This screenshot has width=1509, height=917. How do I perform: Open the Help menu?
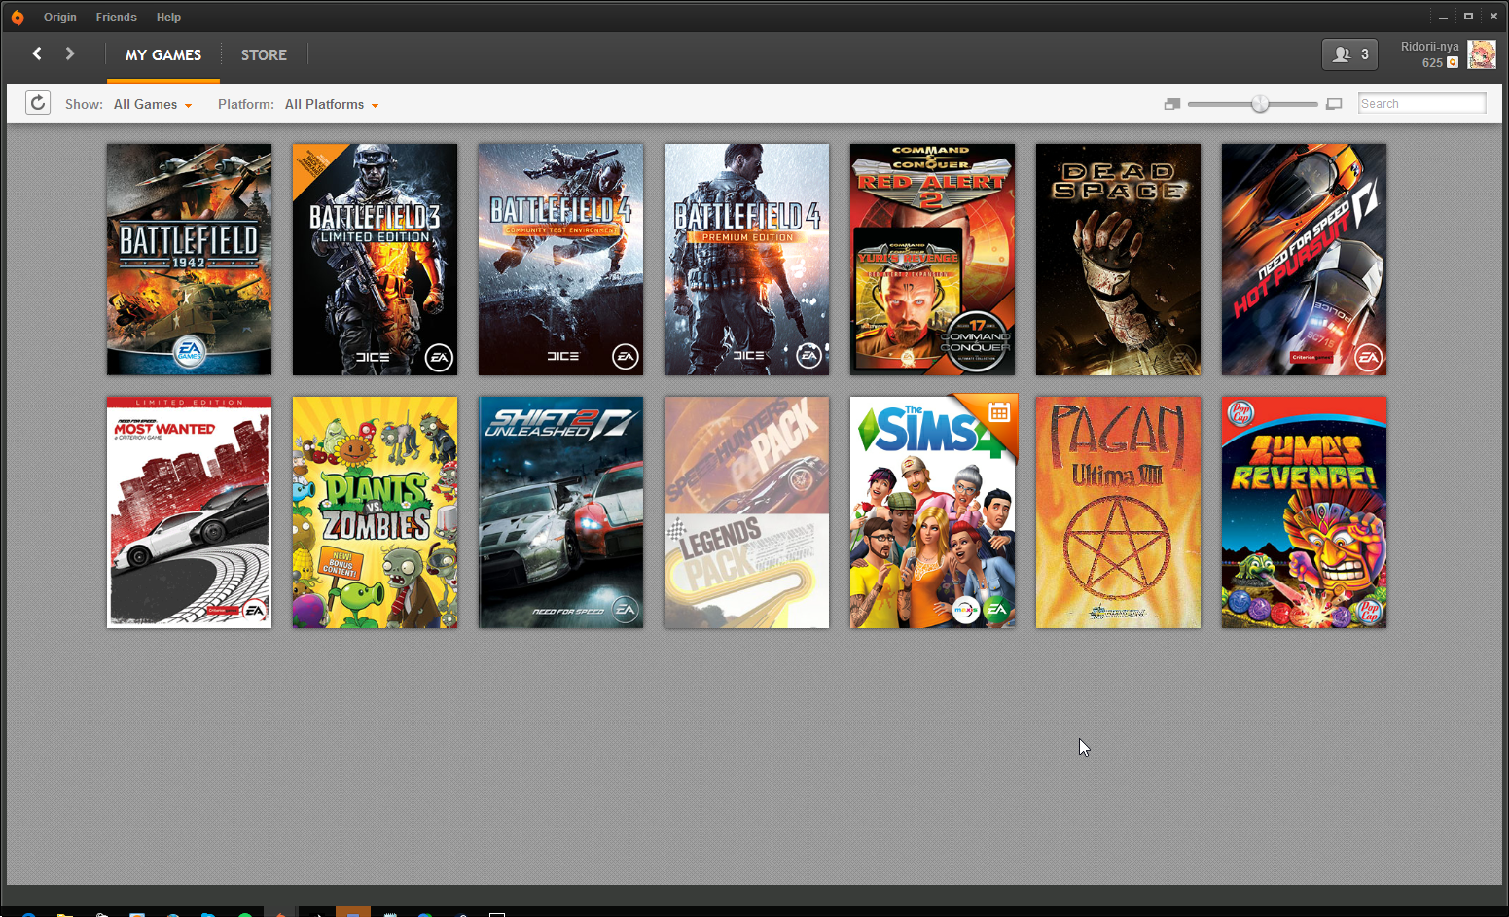pos(168,18)
